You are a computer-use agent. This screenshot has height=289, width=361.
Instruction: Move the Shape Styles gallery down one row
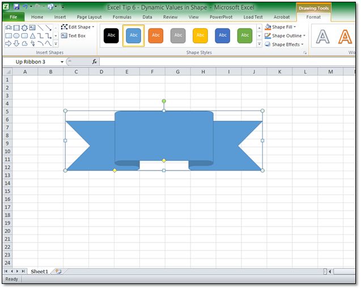coord(259,36)
